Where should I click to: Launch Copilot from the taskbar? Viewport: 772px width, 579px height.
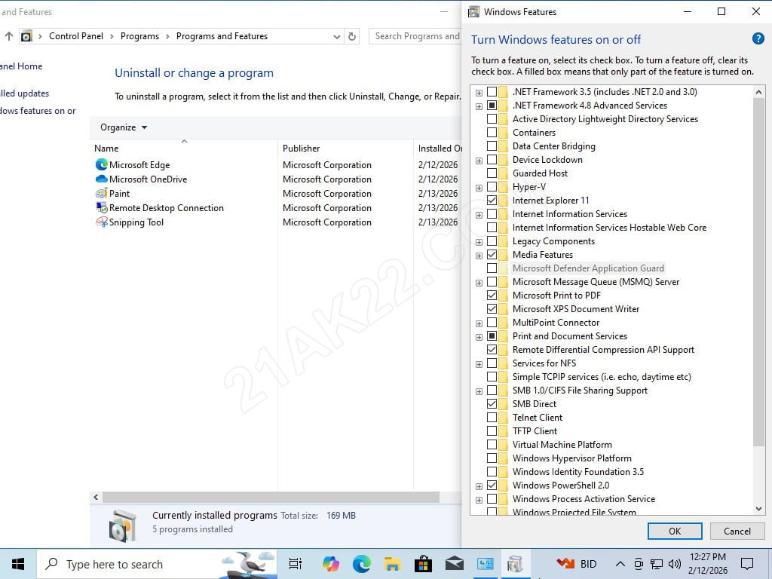tap(331, 564)
